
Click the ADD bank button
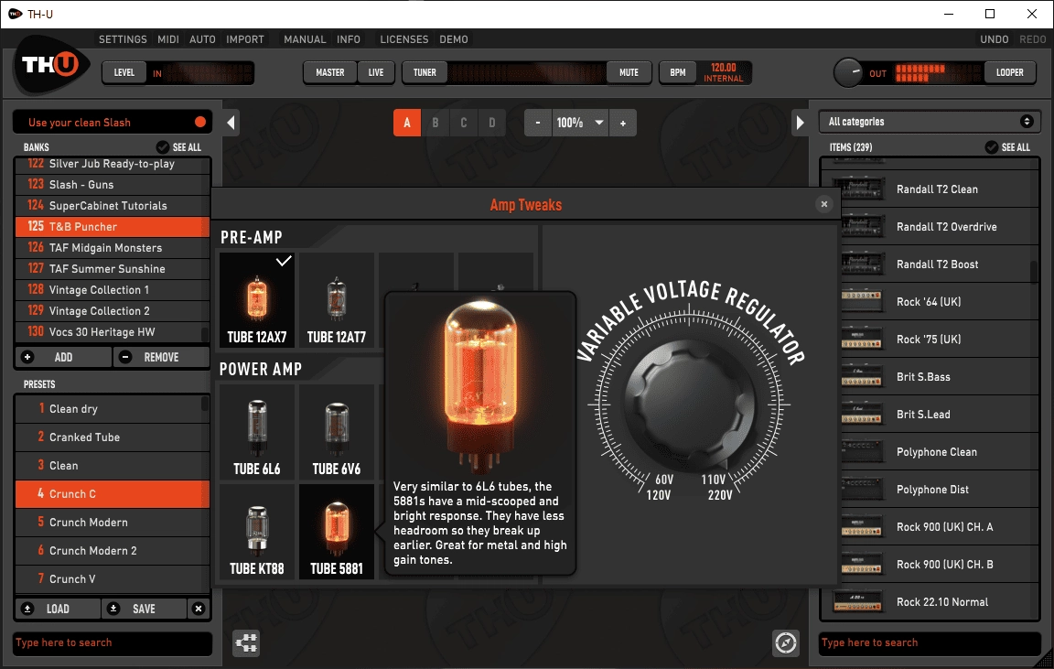[x=63, y=357]
